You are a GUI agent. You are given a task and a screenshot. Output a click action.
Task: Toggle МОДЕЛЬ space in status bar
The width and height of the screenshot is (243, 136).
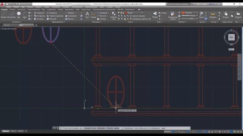point(167,131)
